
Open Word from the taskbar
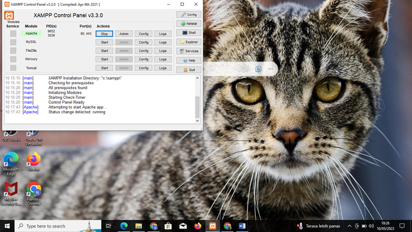242,226
